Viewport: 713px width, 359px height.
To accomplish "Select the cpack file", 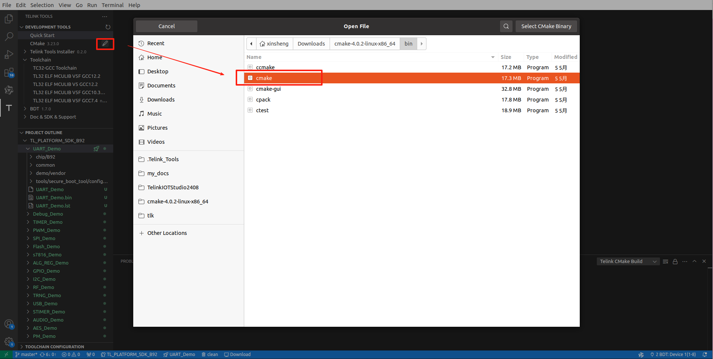I will (412, 100).
